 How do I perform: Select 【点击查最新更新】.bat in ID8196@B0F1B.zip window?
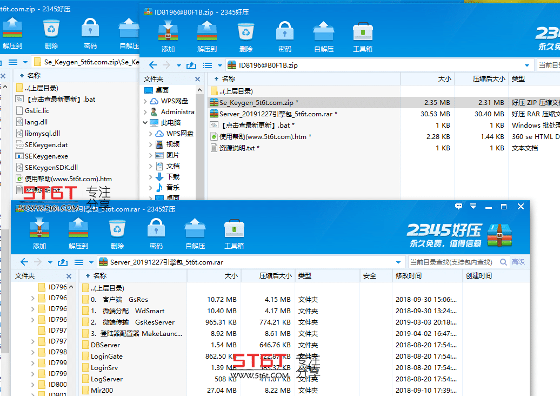(x=384, y=126)
